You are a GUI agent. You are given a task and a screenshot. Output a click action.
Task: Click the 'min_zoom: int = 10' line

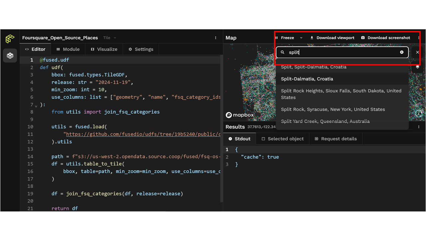click(x=79, y=90)
